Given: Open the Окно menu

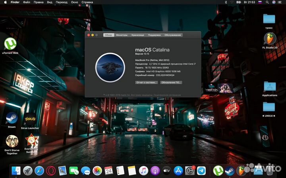Looking at the screenshot, I should tap(74, 2).
